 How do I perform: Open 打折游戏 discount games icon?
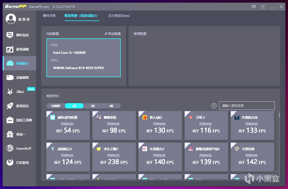coord(10,162)
